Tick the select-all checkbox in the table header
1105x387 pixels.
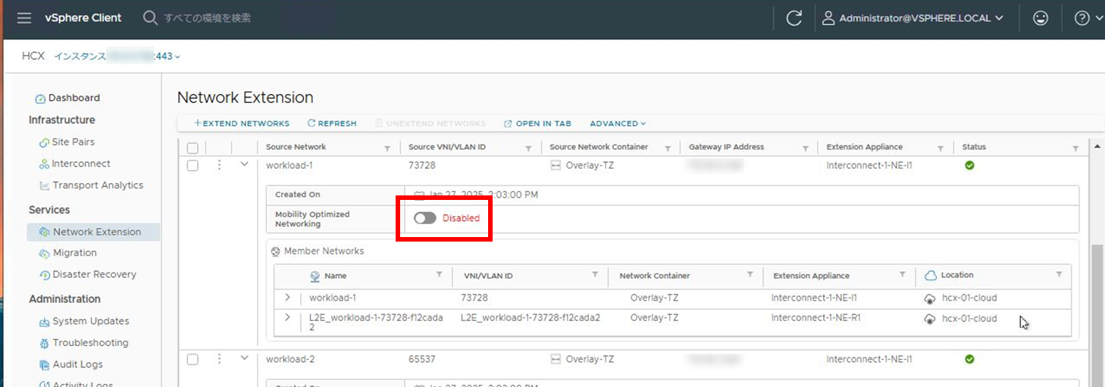[193, 148]
